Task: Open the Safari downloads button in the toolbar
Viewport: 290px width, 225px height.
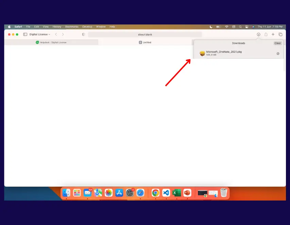Action: [258, 34]
